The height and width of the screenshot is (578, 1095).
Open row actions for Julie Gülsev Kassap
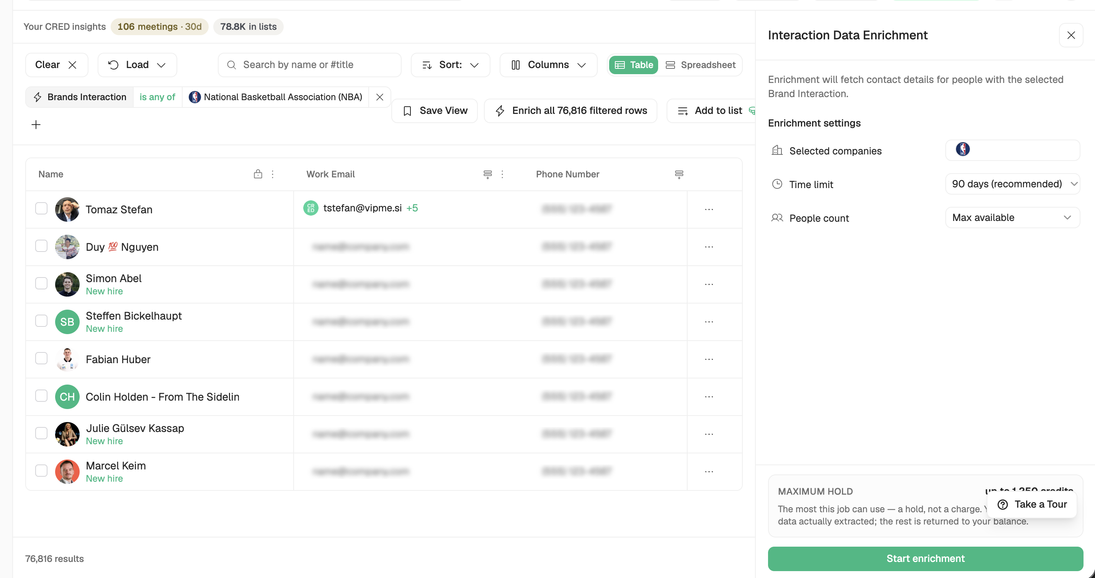(x=709, y=434)
